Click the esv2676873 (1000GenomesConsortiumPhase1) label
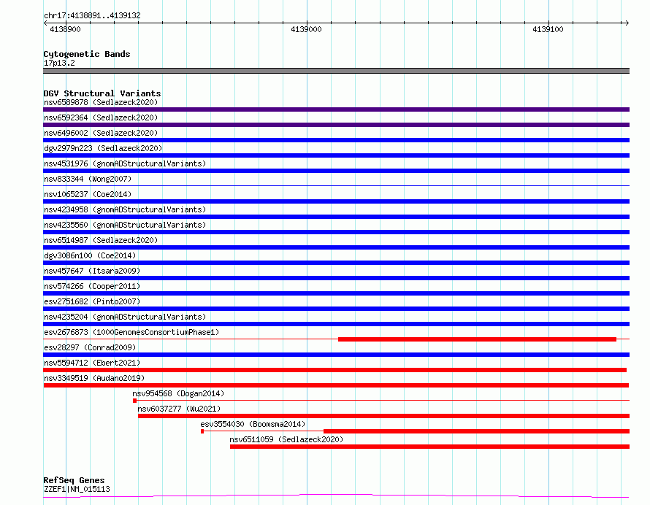This screenshot has height=505, width=650. [131, 332]
